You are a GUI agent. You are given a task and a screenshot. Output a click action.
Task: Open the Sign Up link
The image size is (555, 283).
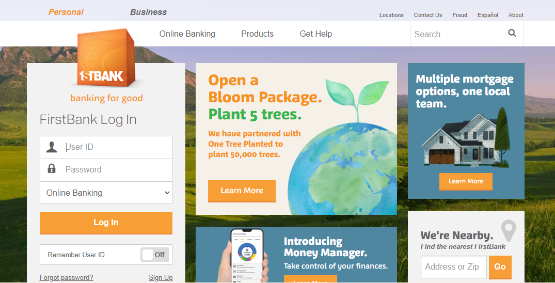(x=161, y=278)
